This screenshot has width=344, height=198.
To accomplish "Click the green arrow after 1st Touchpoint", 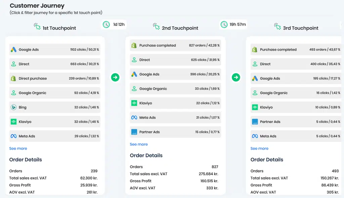I will (115, 77).
